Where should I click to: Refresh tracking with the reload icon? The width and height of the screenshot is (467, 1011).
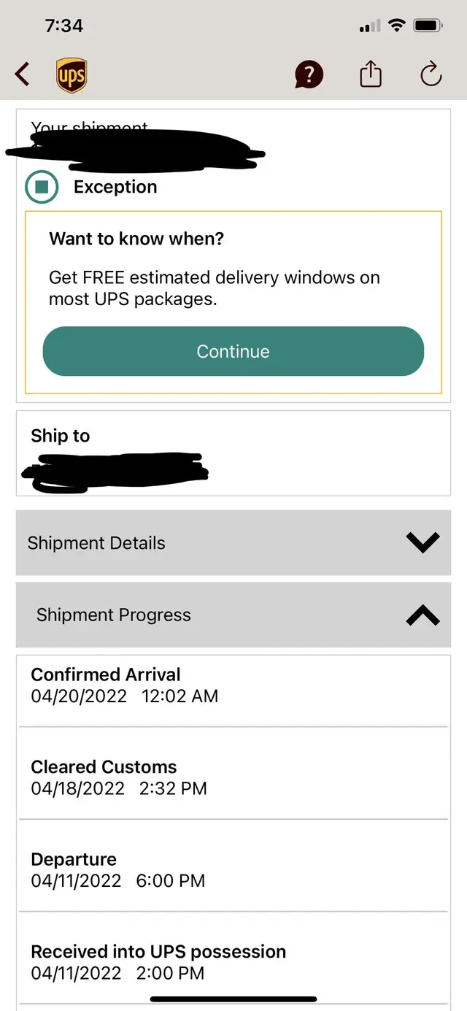[431, 74]
